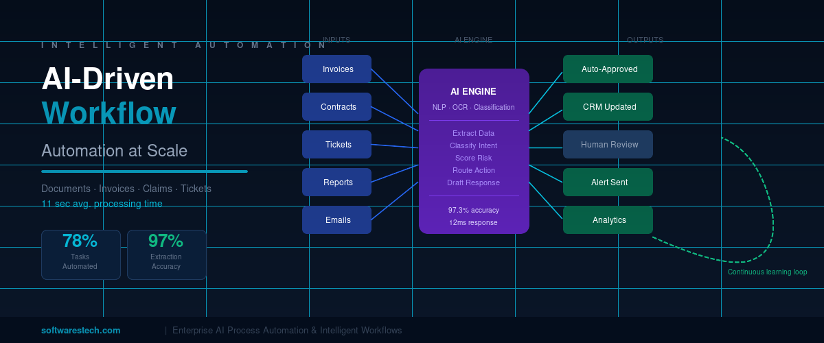Click the Human Review output box
Screen dimensions: 824x343
[x=608, y=144]
